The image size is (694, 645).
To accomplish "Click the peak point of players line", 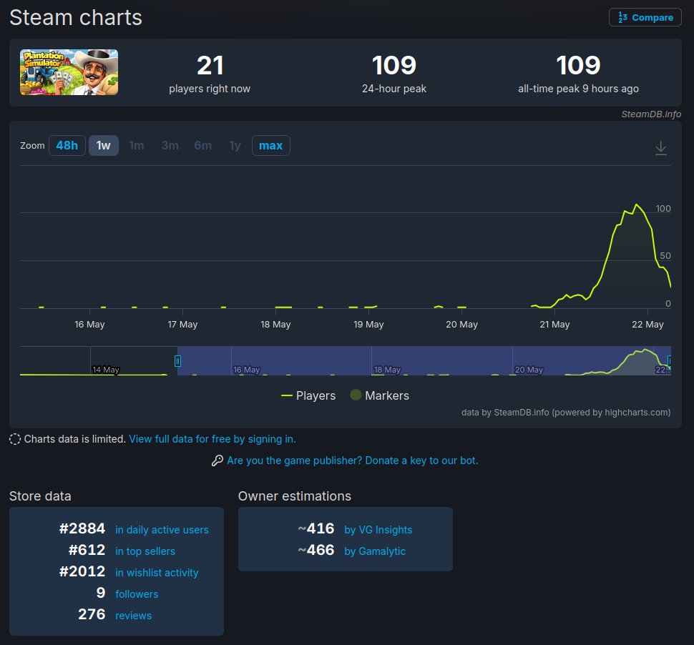I will 637,205.
